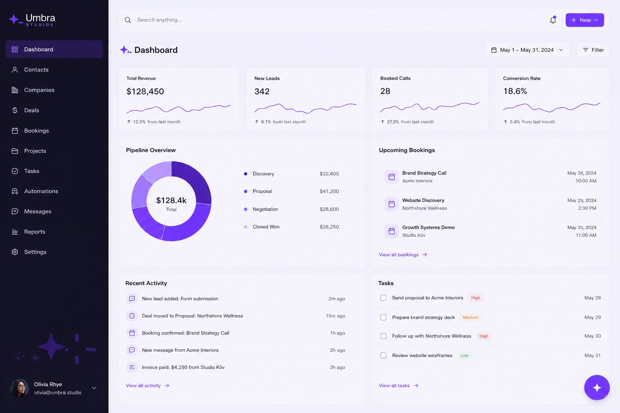Screen dimensions: 620x413
Task: Click the Northshore Wellness booking subtitle
Action: [x=424, y=208]
